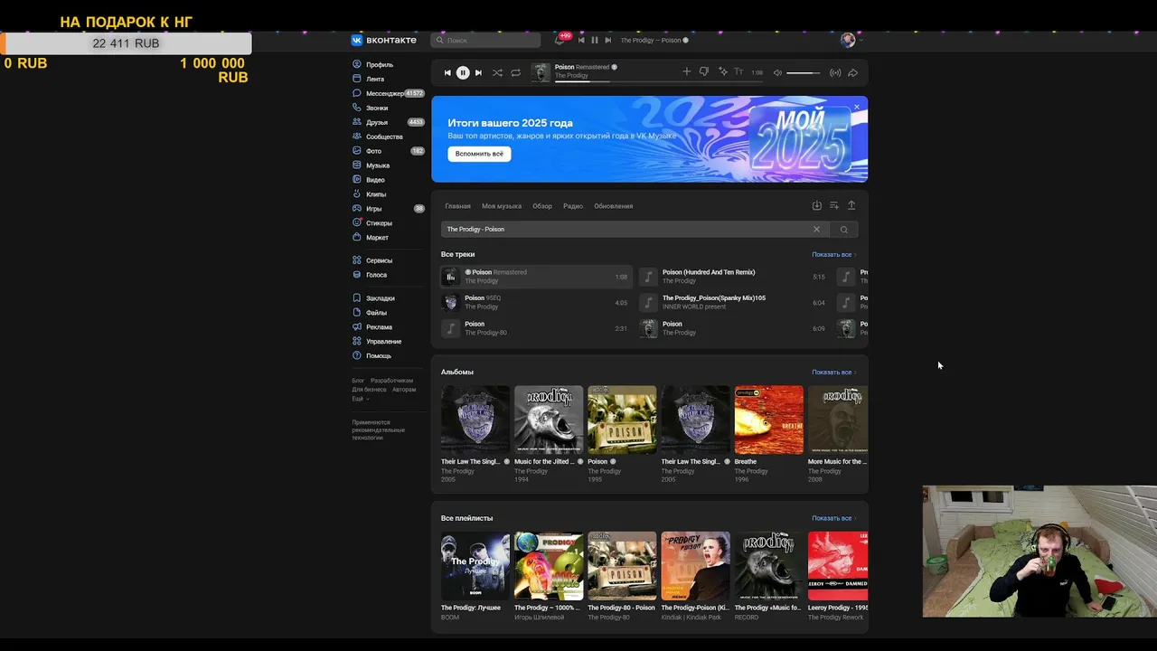Toggle repeat mode in player

pyautogui.click(x=515, y=72)
